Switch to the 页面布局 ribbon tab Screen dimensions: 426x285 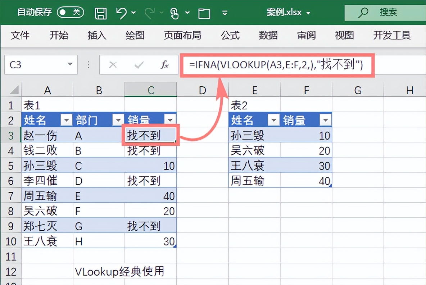tap(182, 35)
